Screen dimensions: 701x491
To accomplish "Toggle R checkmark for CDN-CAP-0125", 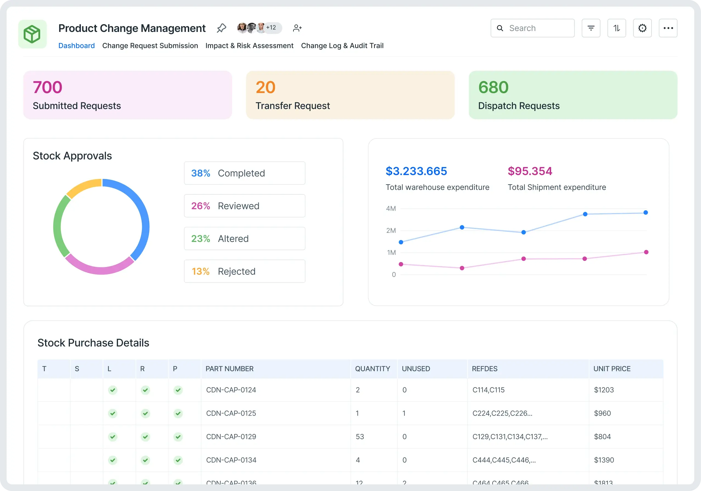I will click(x=145, y=413).
